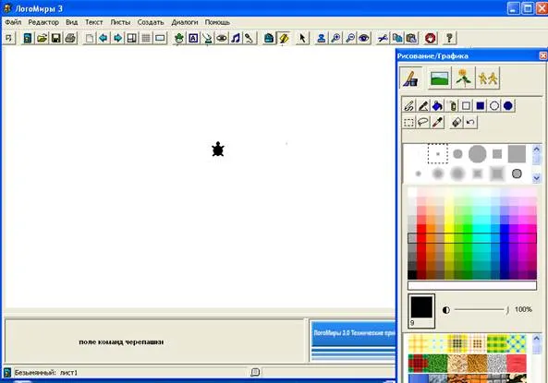Select the eyedropper color picker tool
Image resolution: width=548 pixels, height=383 pixels.
(x=437, y=122)
